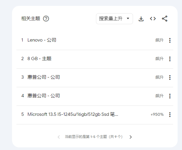Viewport: 182px width, 150px height.
Task: Go to the next page of topics
Action: 131,137
